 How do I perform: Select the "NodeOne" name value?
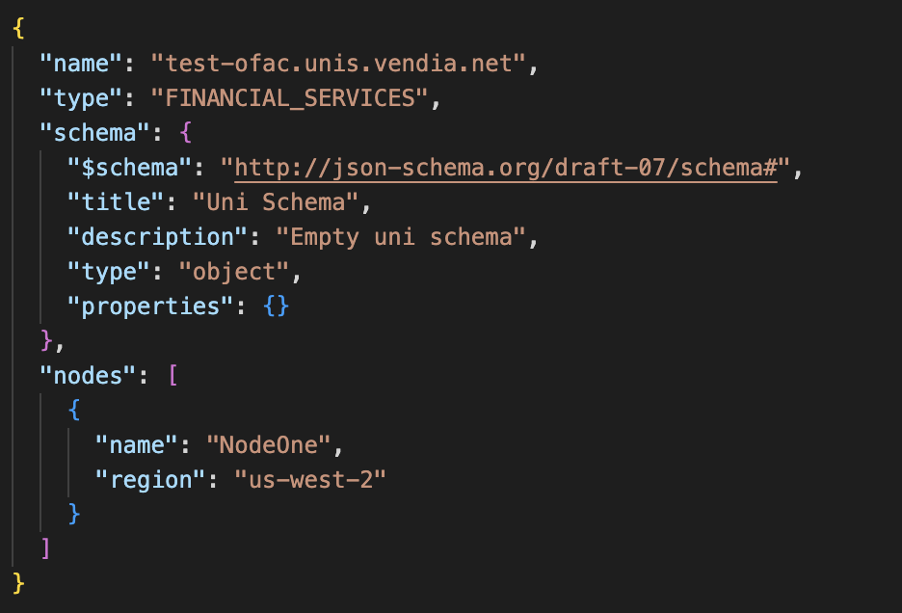tap(269, 445)
